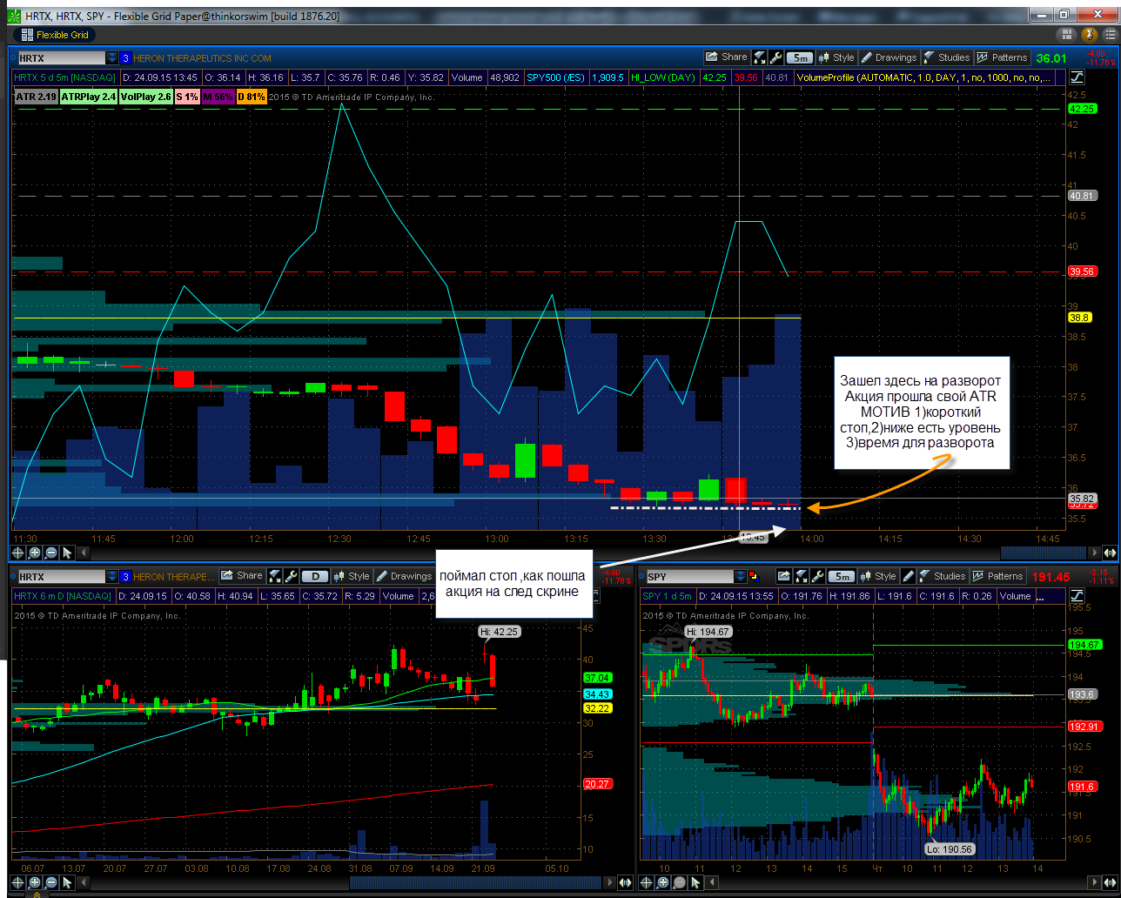Click the quick time frames icon on top chart
Image resolution: width=1121 pixels, height=898 pixels.
pyautogui.click(x=760, y=57)
